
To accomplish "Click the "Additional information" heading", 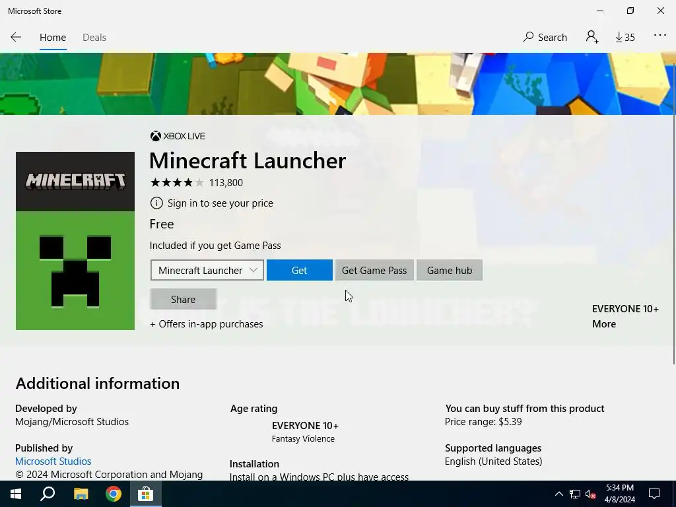I will 98,384.
